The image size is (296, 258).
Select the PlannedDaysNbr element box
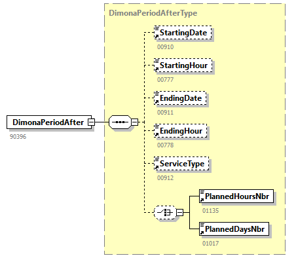pyautogui.click(x=234, y=229)
